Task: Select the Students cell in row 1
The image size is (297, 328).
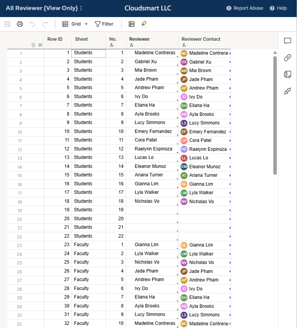Action: [x=89, y=53]
